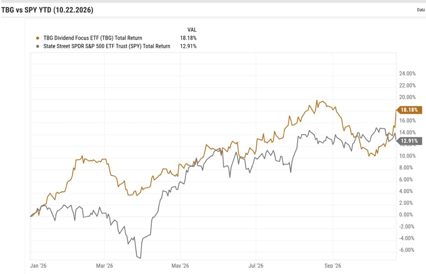Click the 24.00% y-axis label
Viewport: 426px width, 274px height.
[407, 74]
